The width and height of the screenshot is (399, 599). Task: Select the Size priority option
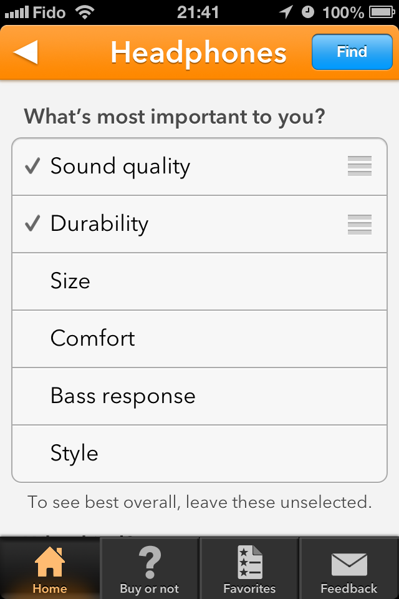click(199, 281)
